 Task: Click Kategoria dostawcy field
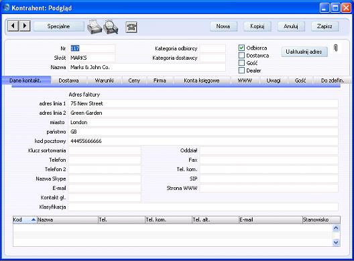click(213, 58)
